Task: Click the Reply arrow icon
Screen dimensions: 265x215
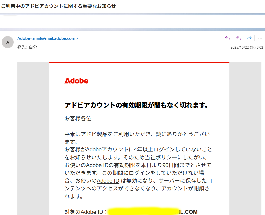Action: 227,38
